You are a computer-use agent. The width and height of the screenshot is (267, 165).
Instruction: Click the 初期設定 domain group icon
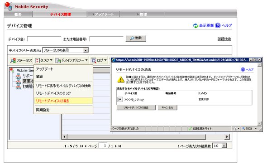tap(18, 87)
